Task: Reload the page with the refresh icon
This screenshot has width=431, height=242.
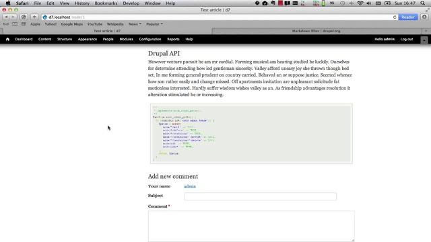Action: click(x=395, y=17)
